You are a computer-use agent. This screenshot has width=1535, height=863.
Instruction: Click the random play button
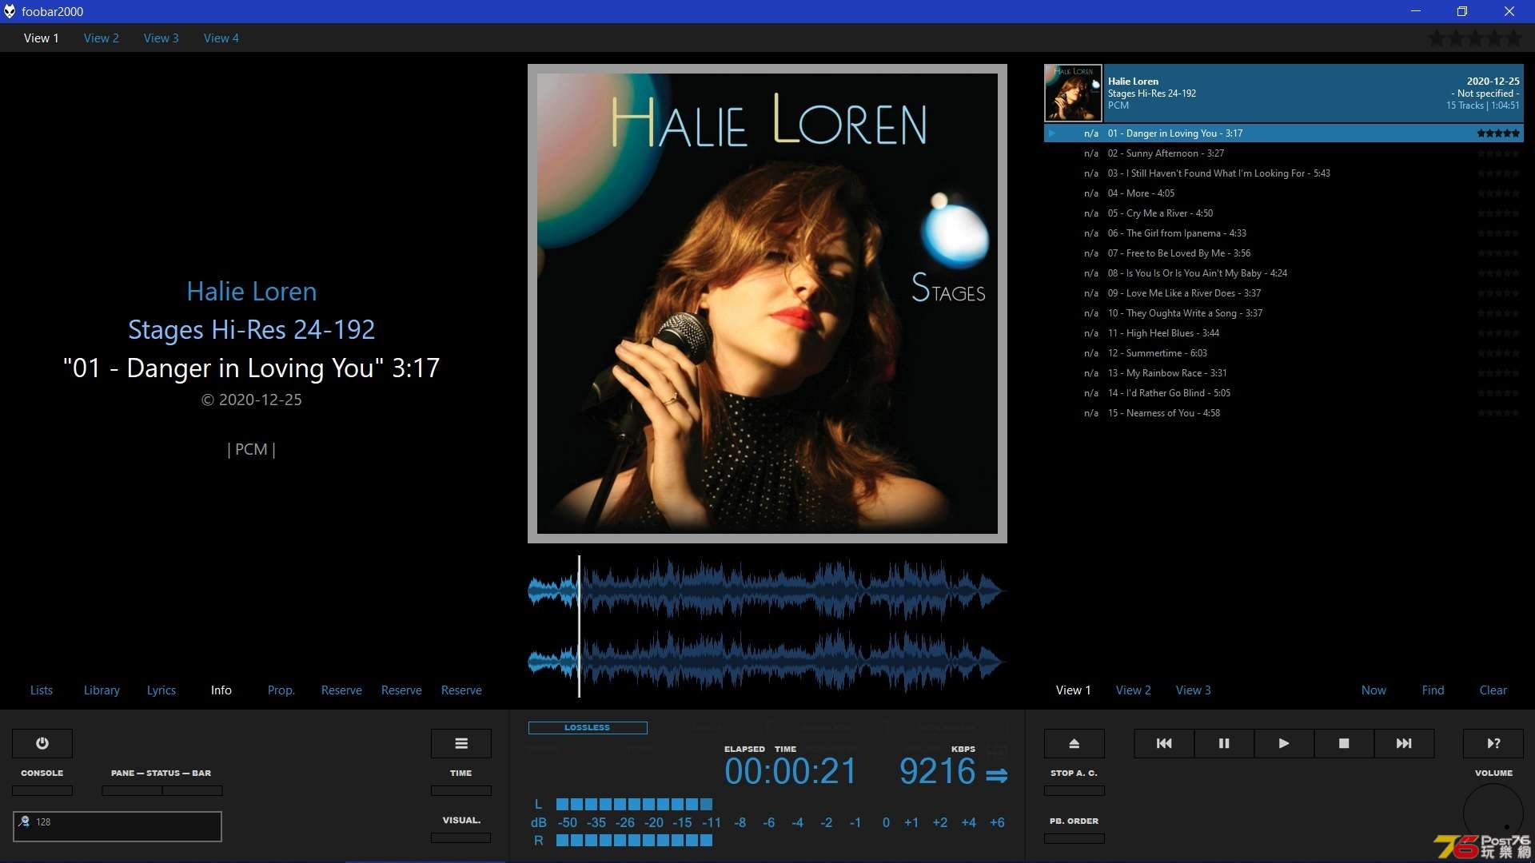coord(1493,743)
